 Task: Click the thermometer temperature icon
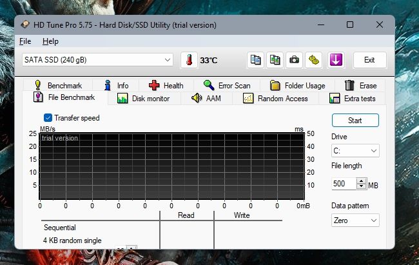point(189,60)
